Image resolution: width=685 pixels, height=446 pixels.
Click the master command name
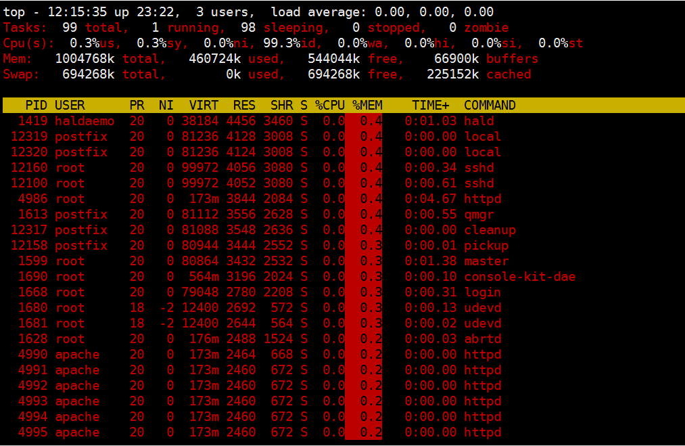click(x=486, y=261)
